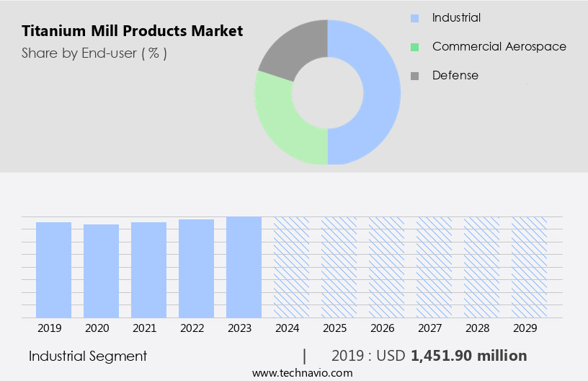Select the Industrial legend label

click(456, 18)
